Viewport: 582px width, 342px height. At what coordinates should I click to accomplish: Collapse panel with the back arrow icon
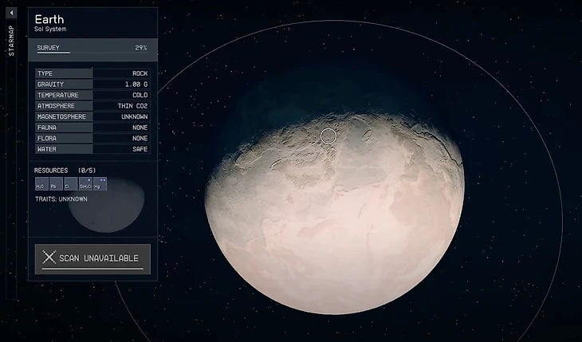(11, 13)
